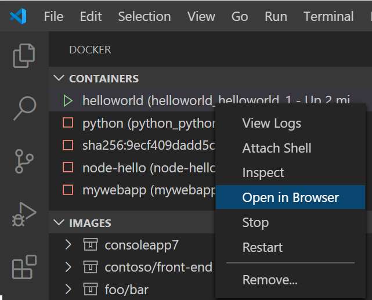The height and width of the screenshot is (300, 372).
Task: Choose Remove... from context menu
Action: (x=290, y=280)
